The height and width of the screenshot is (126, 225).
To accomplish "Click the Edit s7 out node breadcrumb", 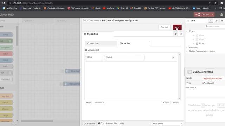I will coord(91,20).
